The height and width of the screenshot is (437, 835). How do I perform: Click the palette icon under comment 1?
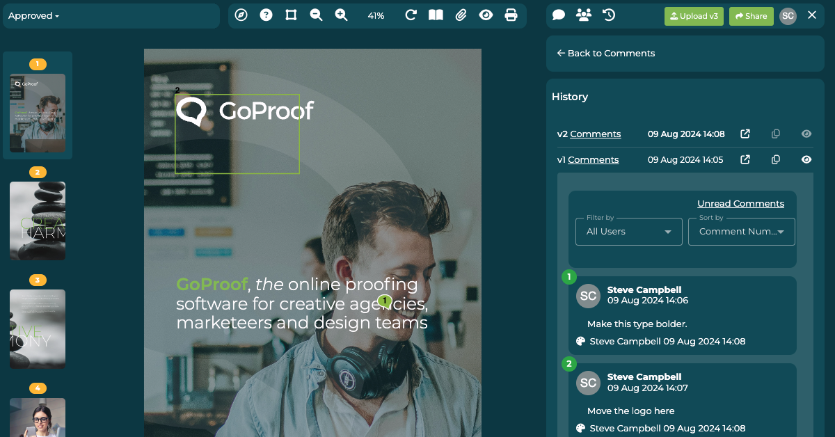pos(581,341)
